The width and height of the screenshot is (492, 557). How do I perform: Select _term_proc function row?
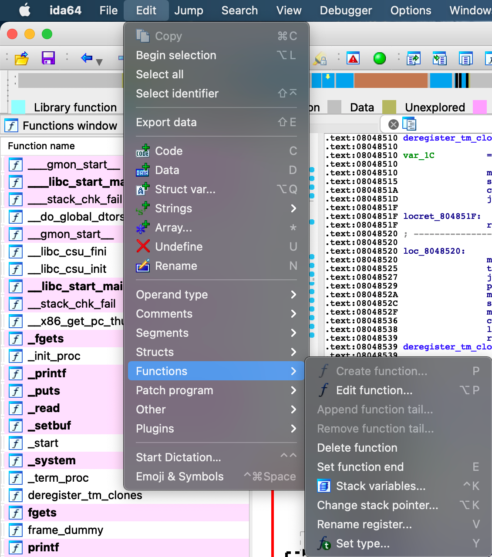[x=58, y=478]
